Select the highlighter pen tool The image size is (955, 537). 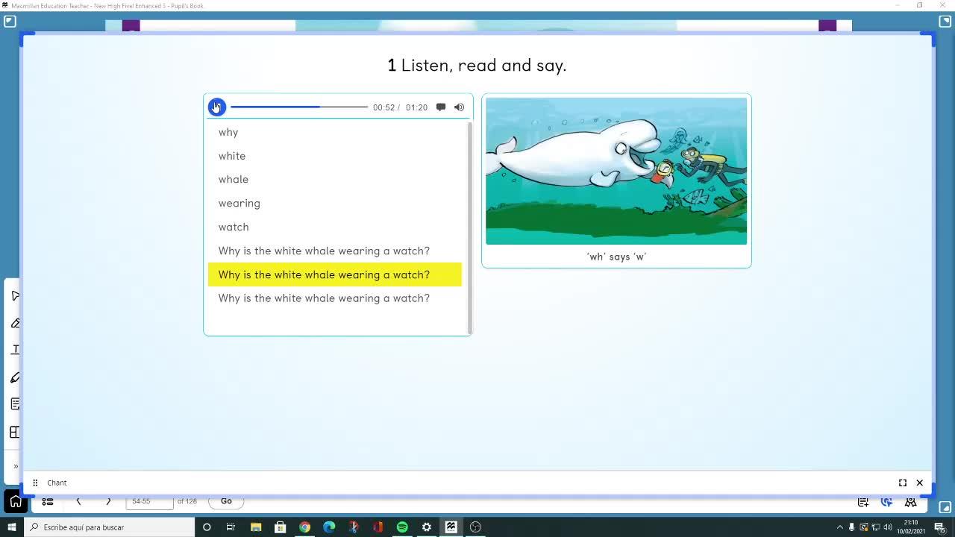16,377
